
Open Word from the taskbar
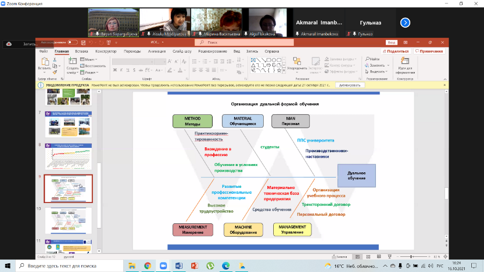point(178,264)
